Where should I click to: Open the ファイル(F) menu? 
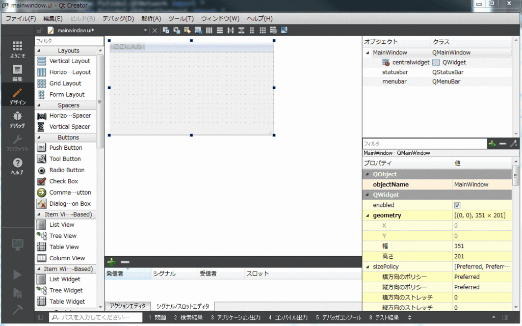[x=20, y=19]
